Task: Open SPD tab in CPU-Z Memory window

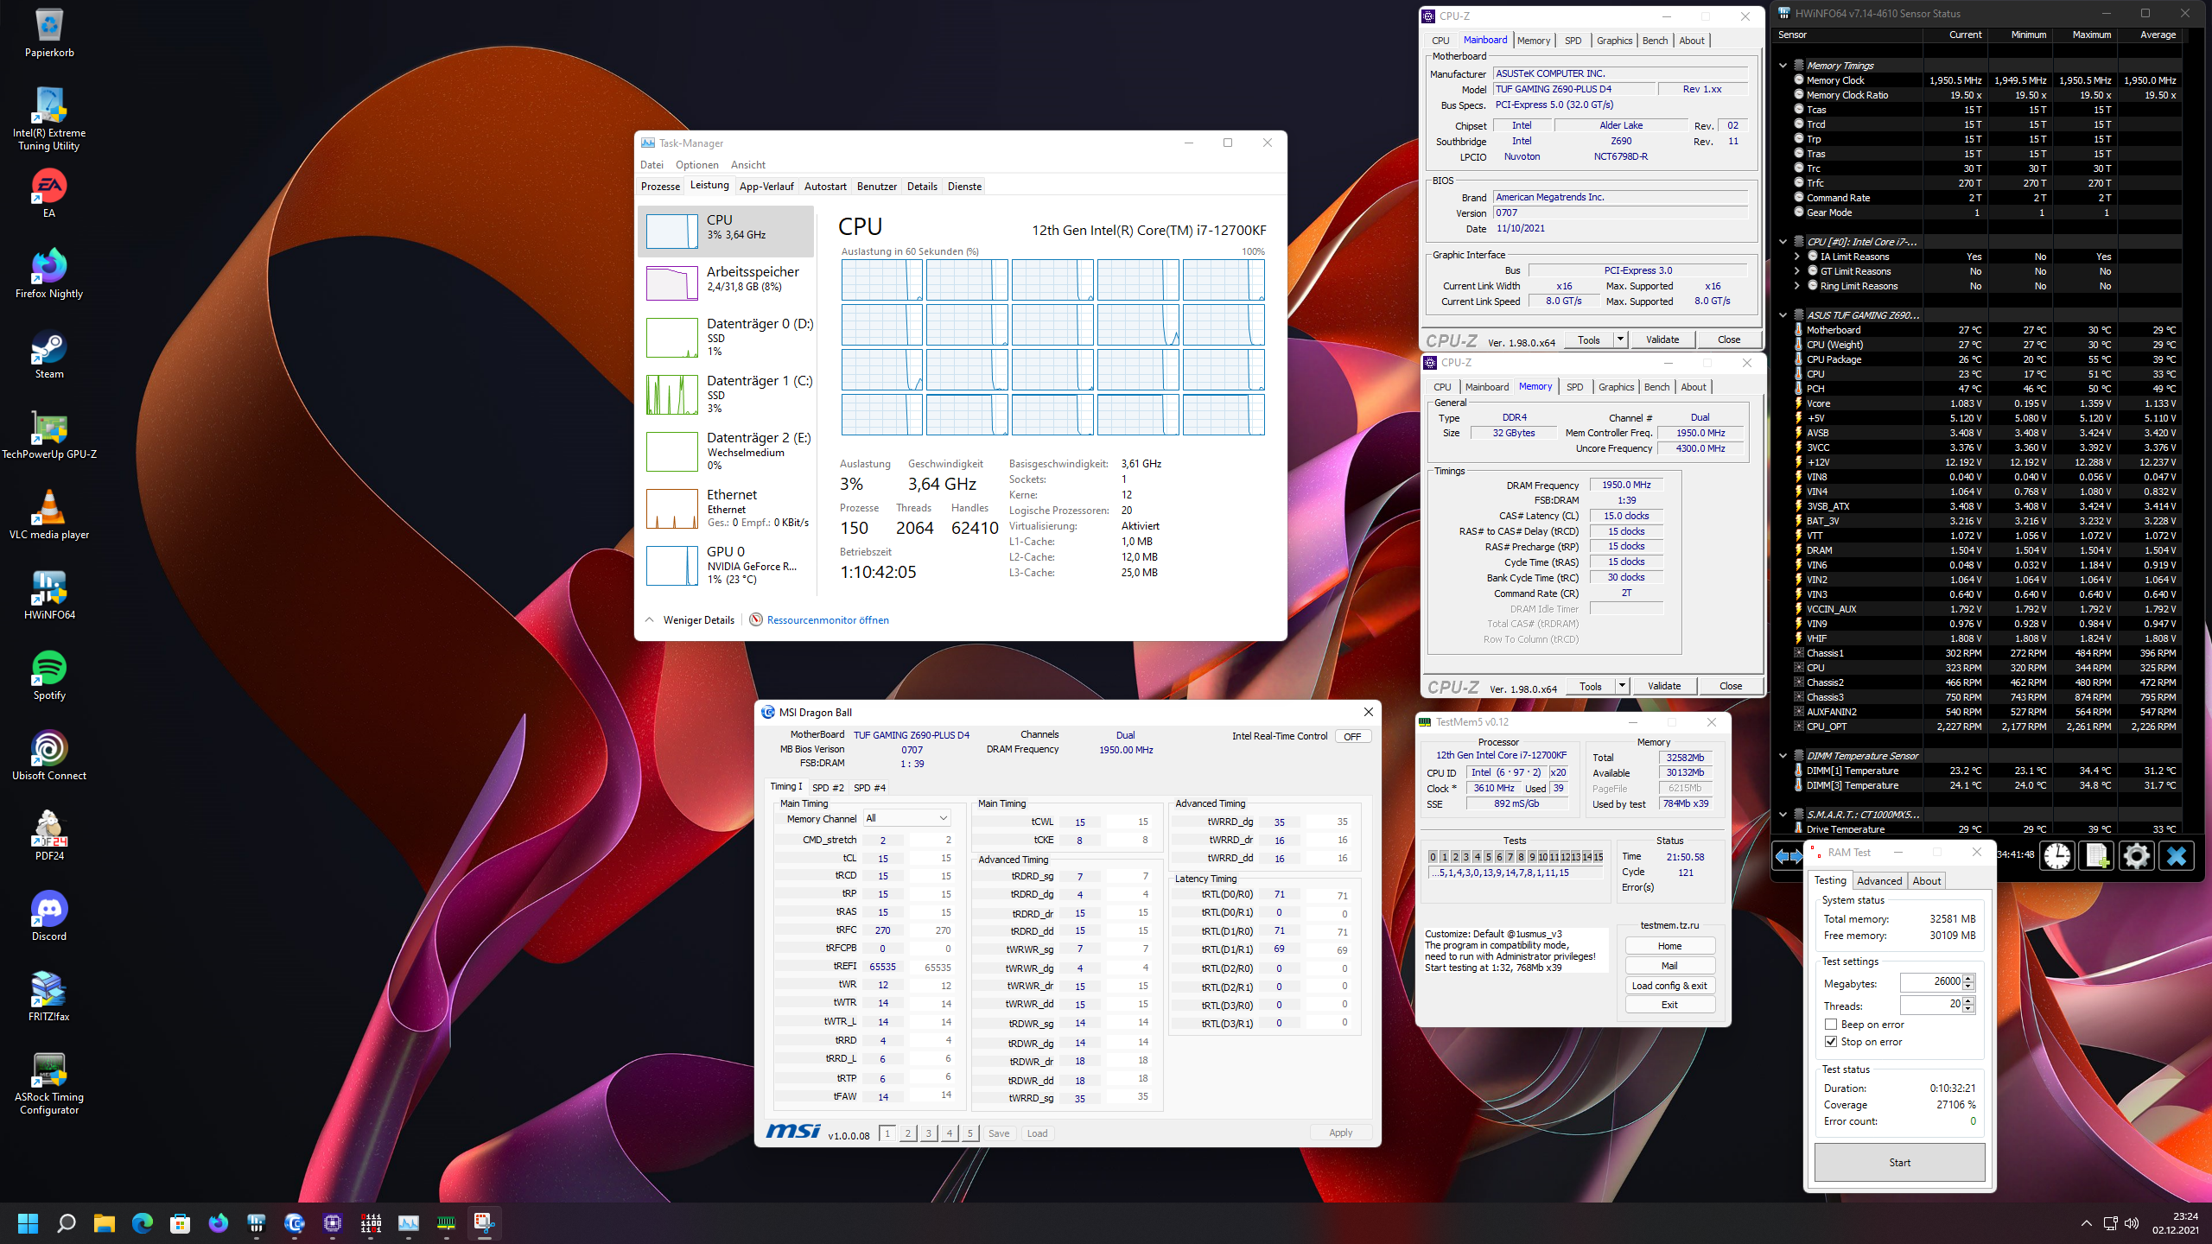Action: point(1574,387)
